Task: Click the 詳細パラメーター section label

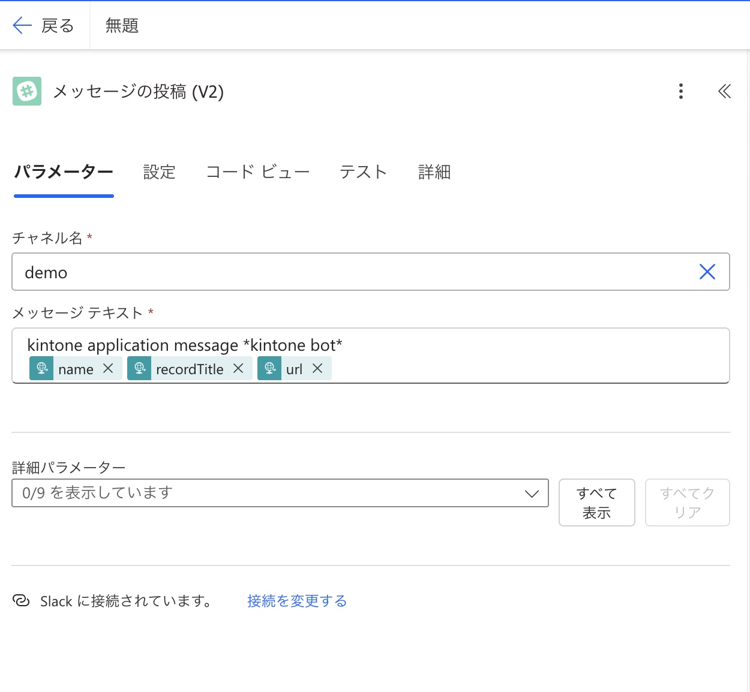Action: (x=69, y=468)
